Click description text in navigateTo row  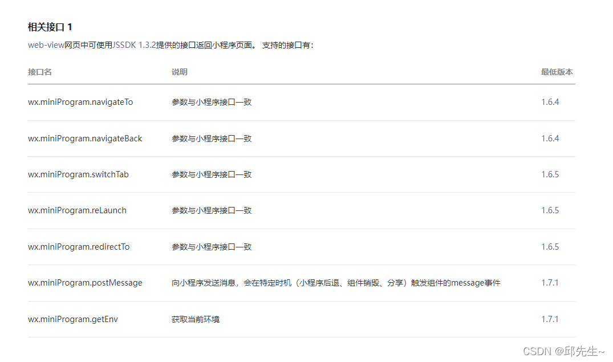coord(212,102)
